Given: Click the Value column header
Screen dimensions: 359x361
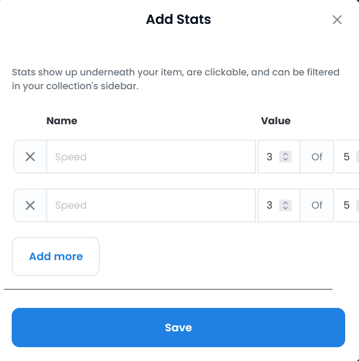Looking at the screenshot, I should [276, 121].
